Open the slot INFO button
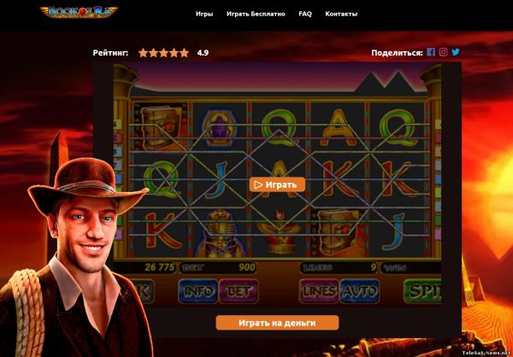The image size is (513, 357). click(x=198, y=291)
